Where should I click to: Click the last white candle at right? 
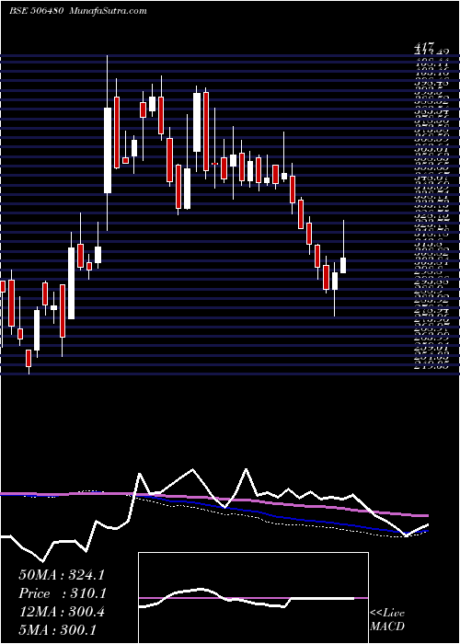point(343,265)
